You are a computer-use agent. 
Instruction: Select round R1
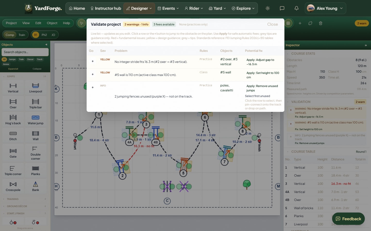36,35
